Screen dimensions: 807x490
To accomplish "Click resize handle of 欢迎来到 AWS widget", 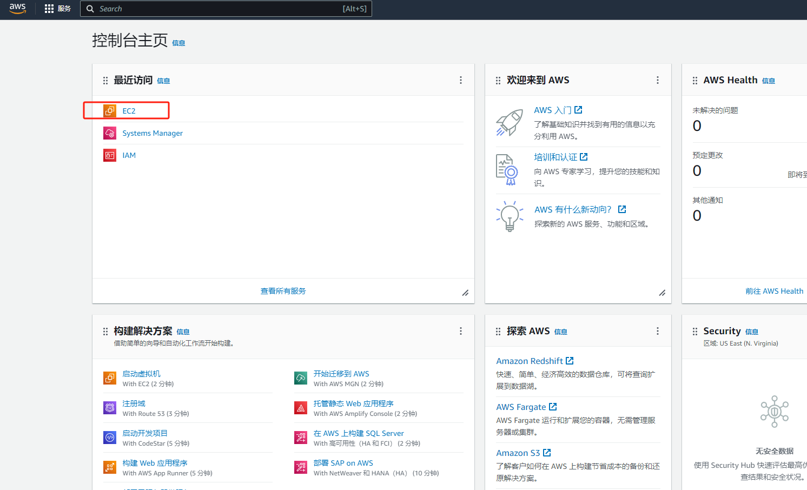I will pos(662,293).
